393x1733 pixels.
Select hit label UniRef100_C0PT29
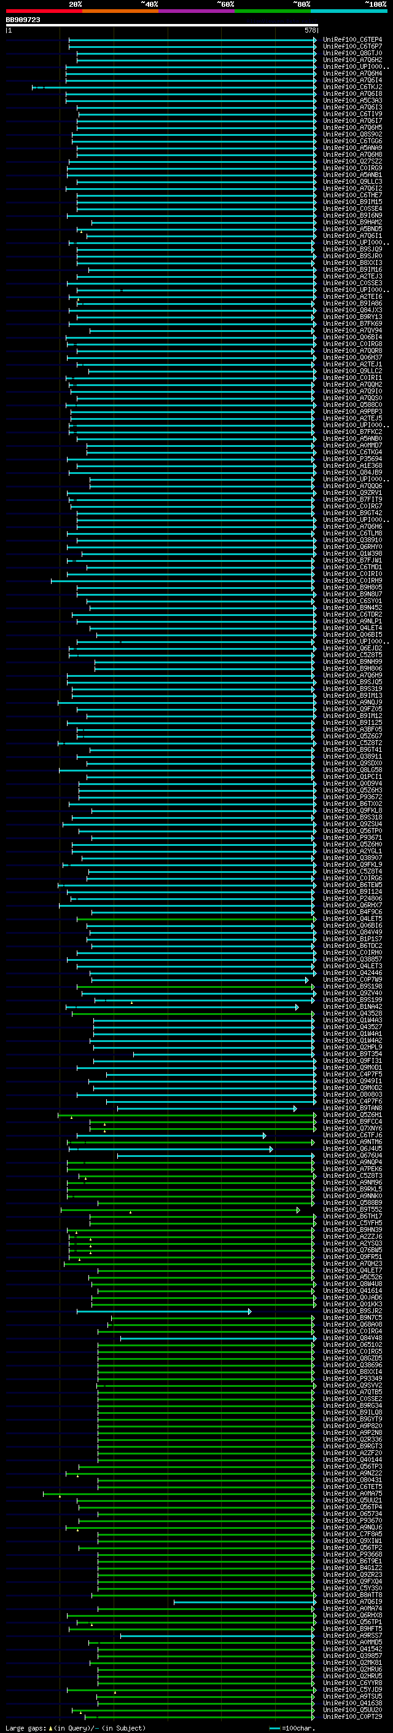click(352, 1716)
